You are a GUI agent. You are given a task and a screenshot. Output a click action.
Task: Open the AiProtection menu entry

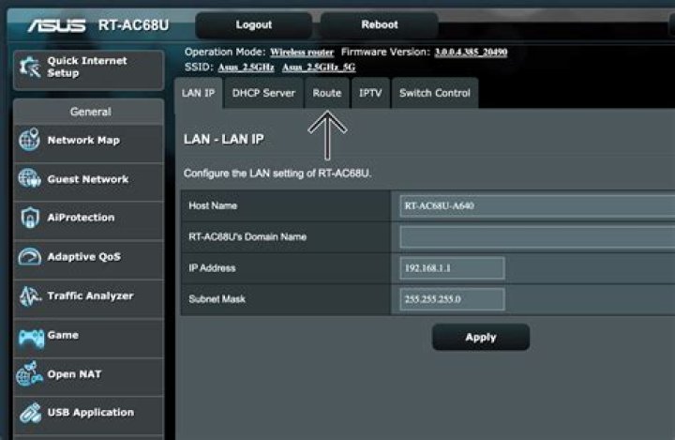pyautogui.click(x=89, y=220)
